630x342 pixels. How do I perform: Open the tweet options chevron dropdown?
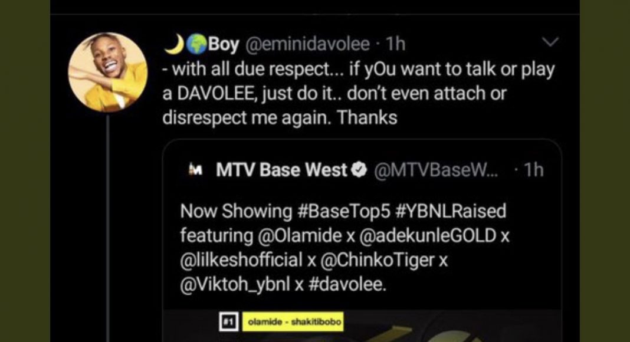point(550,42)
